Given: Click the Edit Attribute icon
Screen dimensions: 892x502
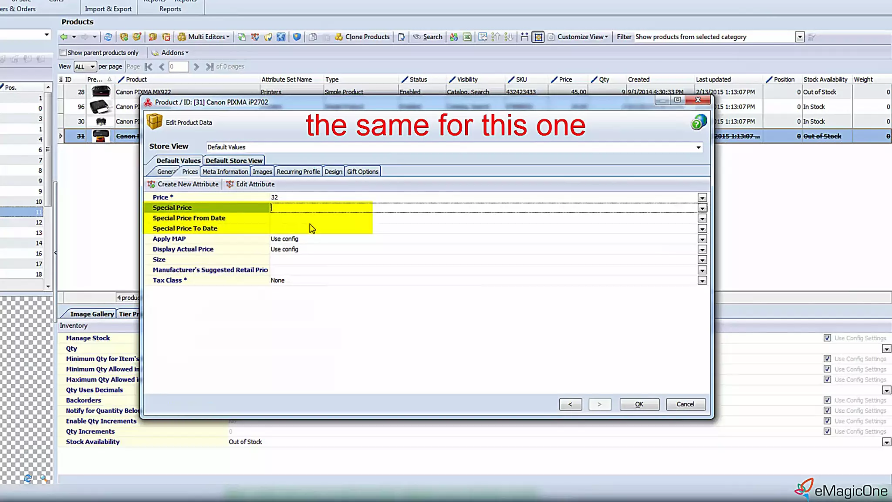Looking at the screenshot, I should 230,184.
